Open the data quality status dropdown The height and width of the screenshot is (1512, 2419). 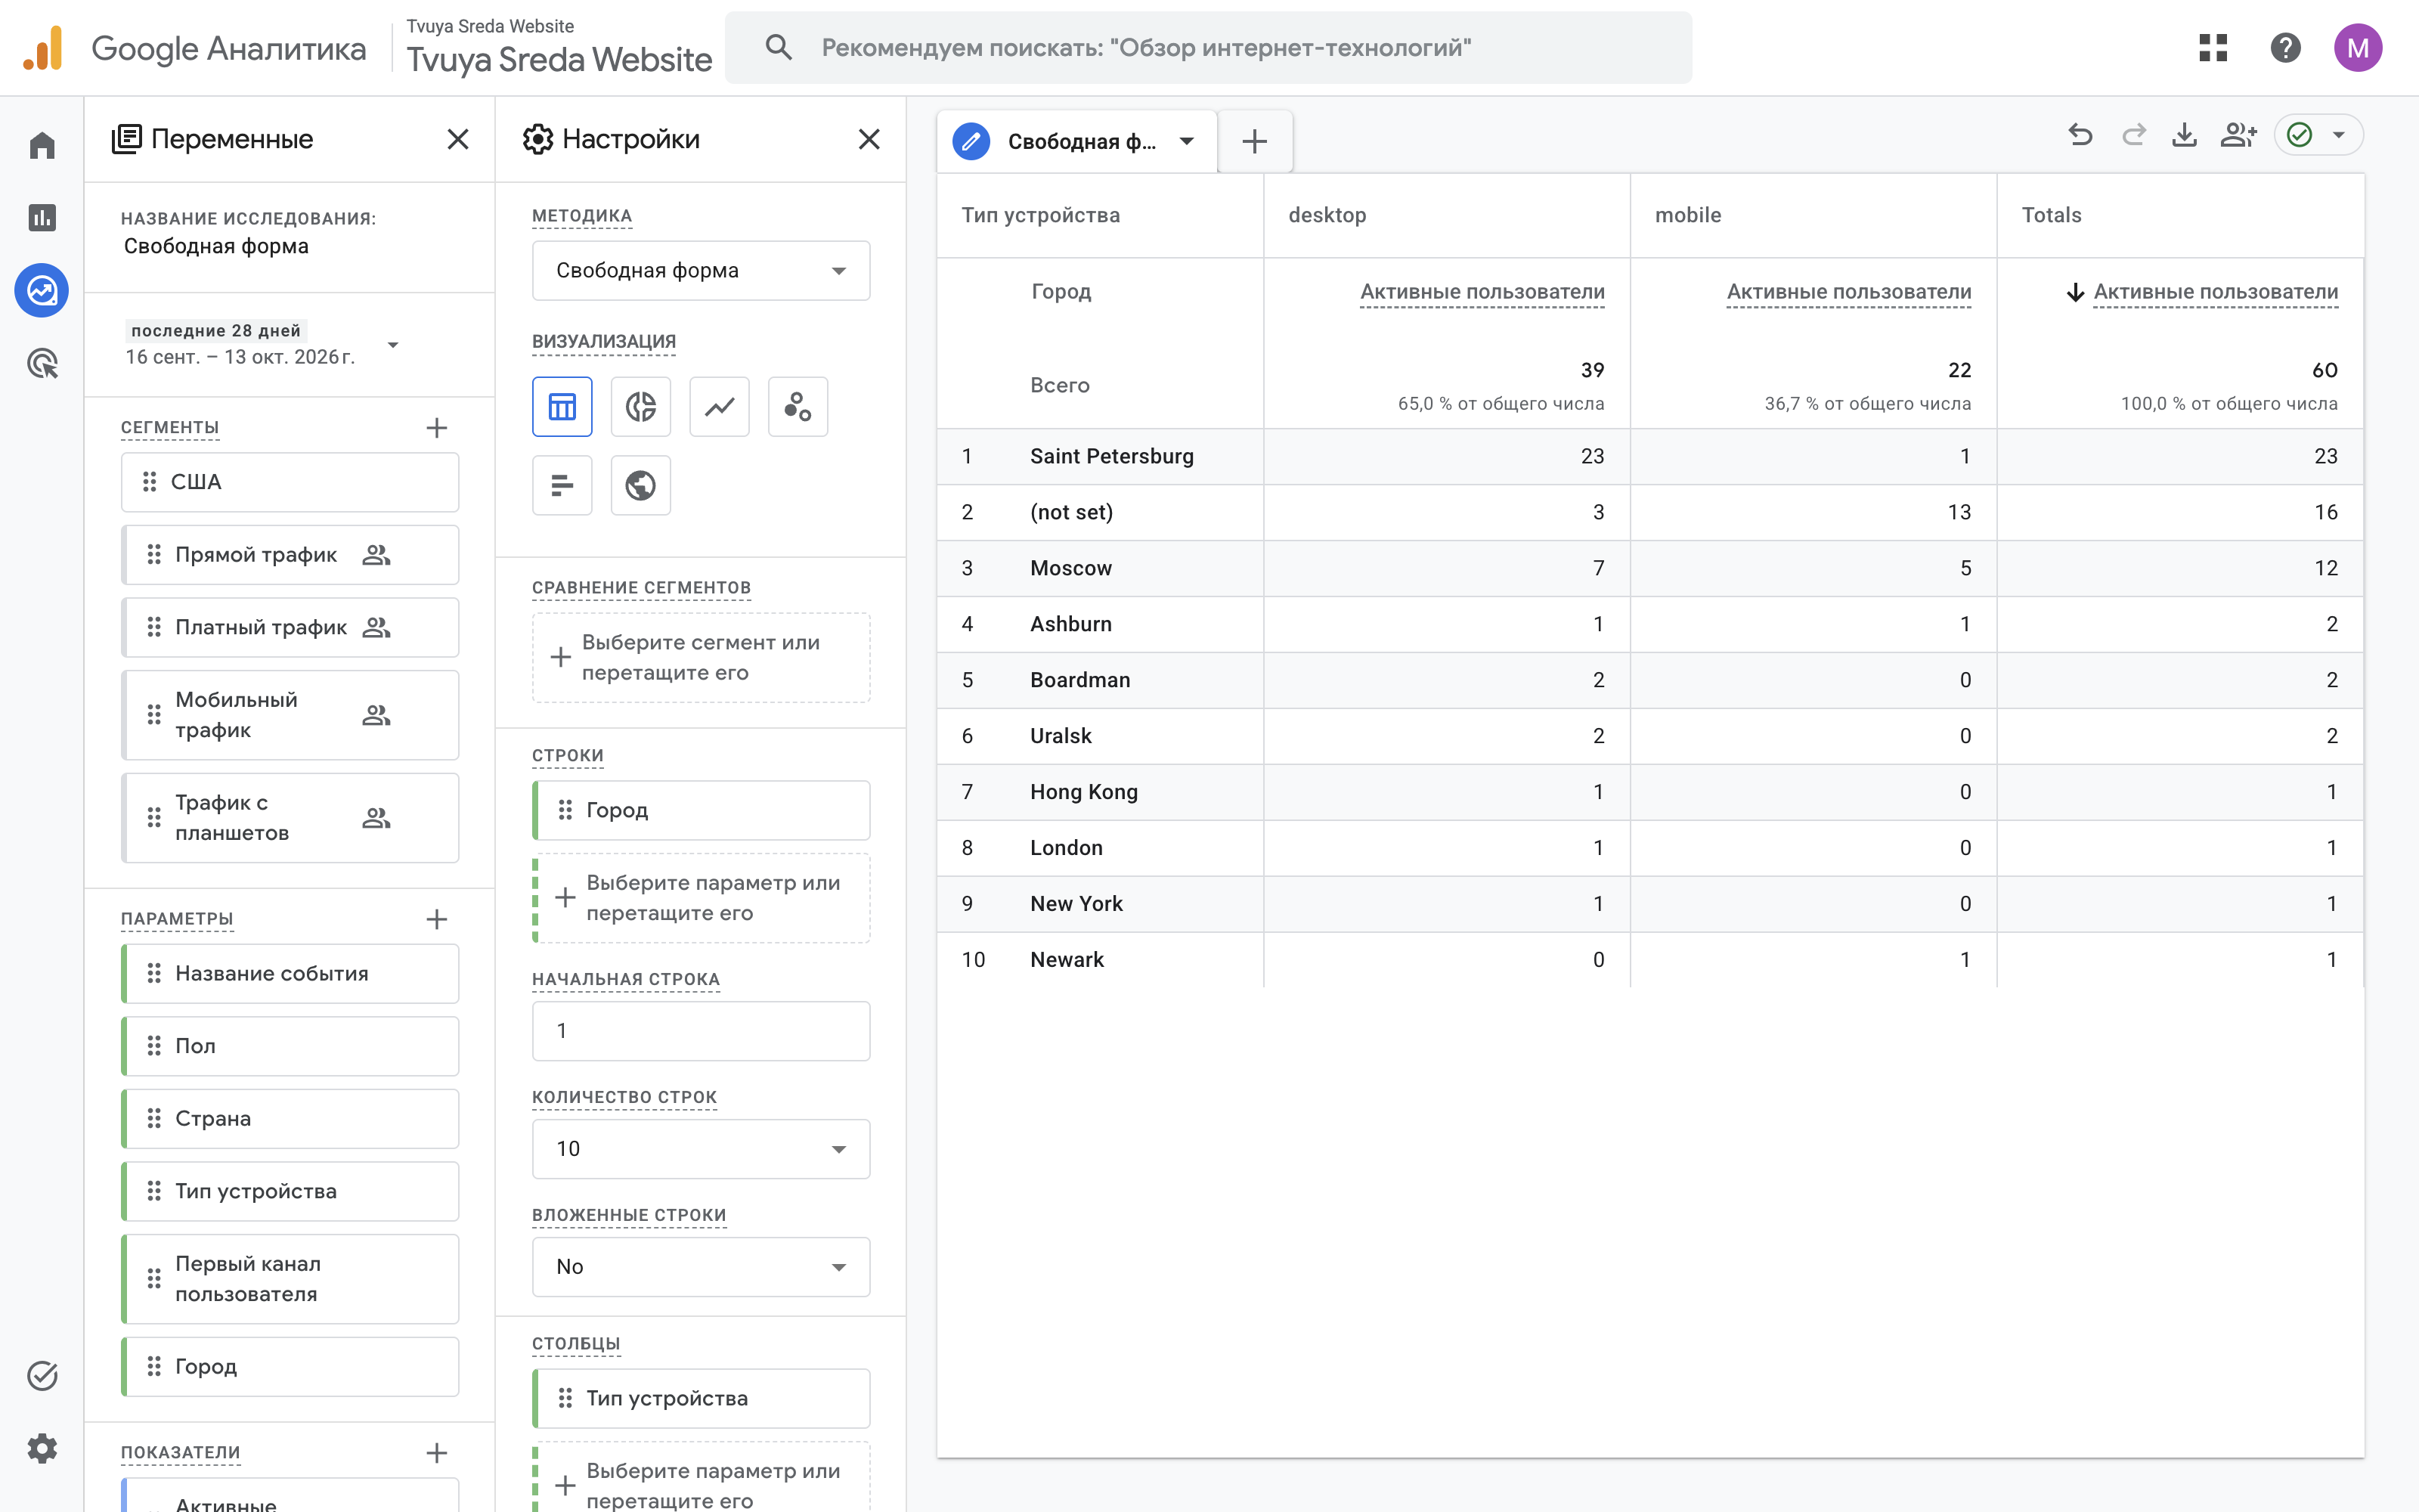[2319, 135]
